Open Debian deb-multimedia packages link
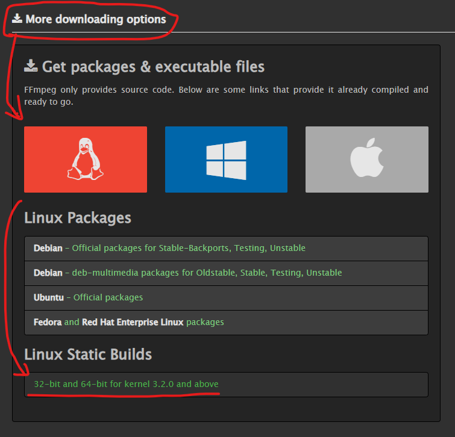The width and height of the screenshot is (455, 437). pyautogui.click(x=207, y=273)
